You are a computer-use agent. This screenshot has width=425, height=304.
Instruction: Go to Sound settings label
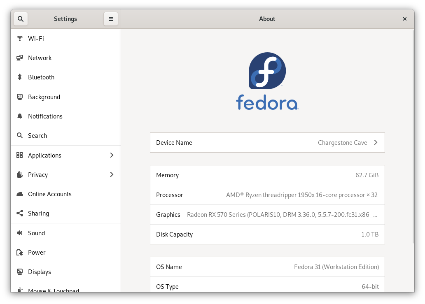tap(36, 233)
